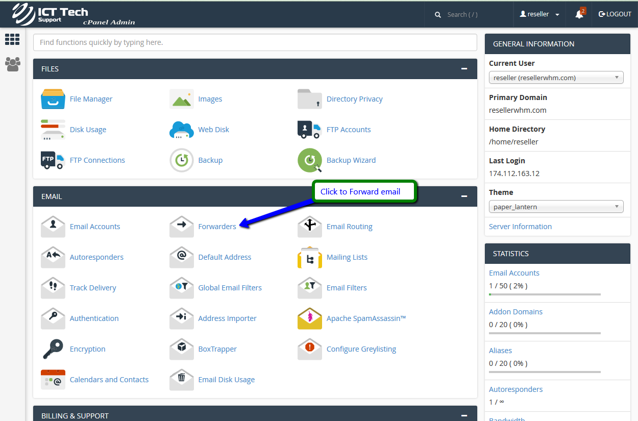
Task: Click the LOGOUT button
Action: pyautogui.click(x=615, y=14)
